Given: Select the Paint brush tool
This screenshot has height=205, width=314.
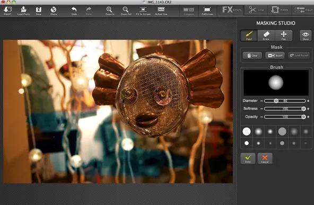Looking at the screenshot, I should pos(249,35).
